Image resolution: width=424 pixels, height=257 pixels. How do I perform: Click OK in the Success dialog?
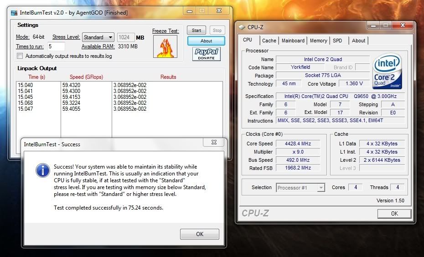[200, 234]
